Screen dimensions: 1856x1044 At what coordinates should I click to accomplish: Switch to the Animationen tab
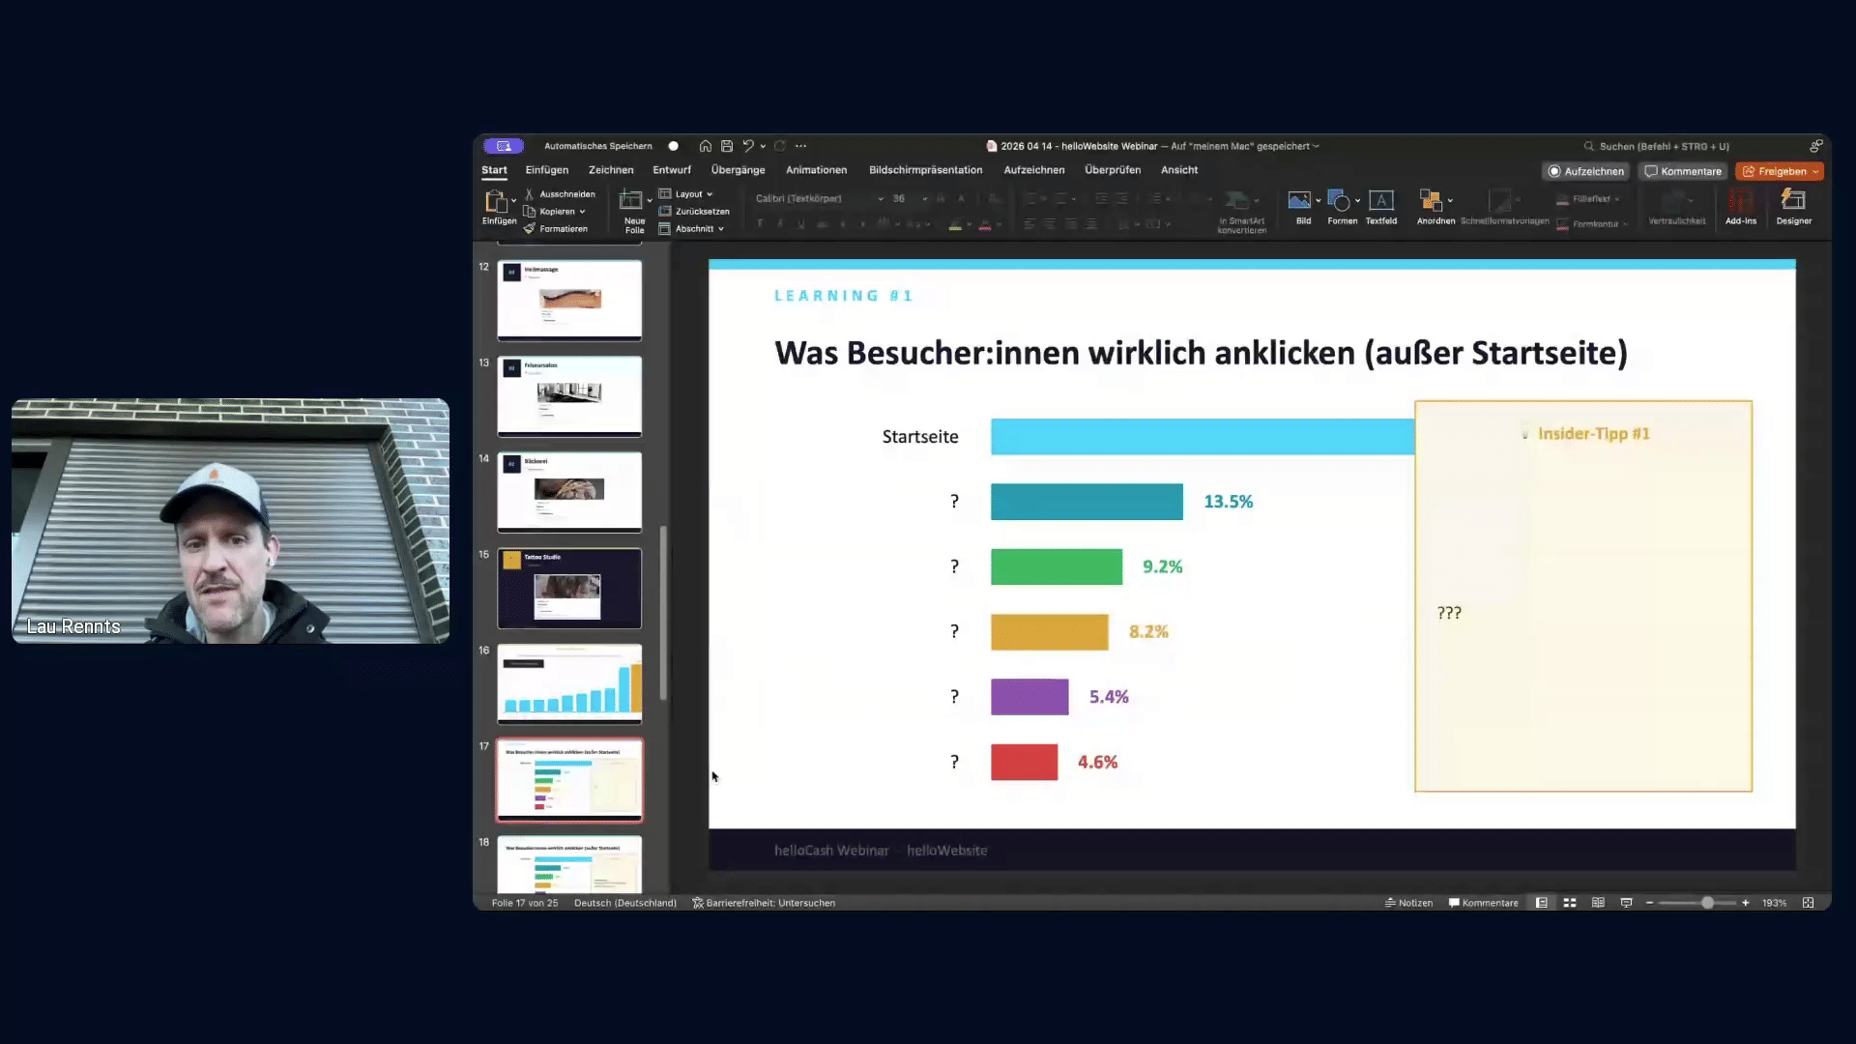coord(817,170)
